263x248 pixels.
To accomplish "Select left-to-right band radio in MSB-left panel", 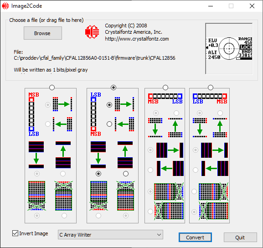I will point(150,150).
